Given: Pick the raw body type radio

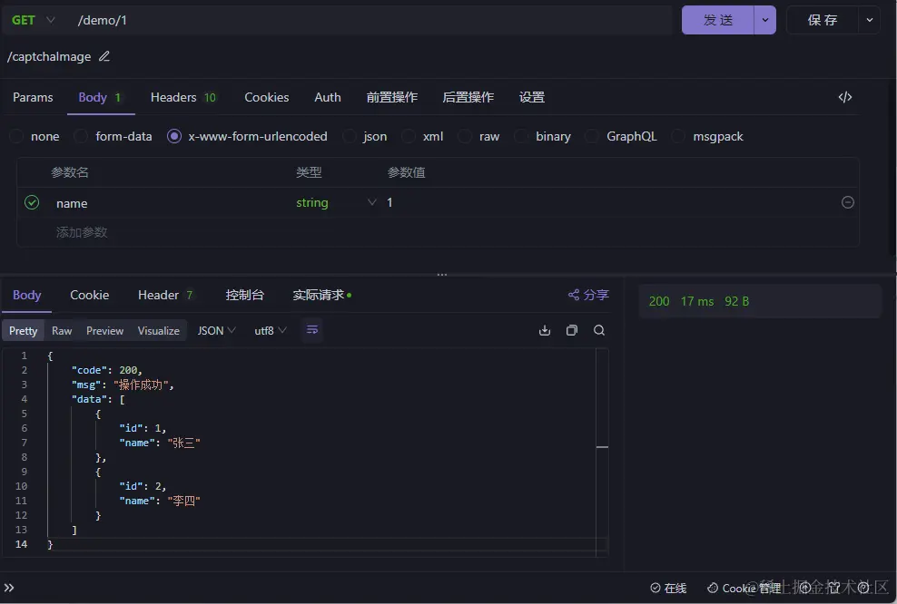Looking at the screenshot, I should pyautogui.click(x=465, y=136).
